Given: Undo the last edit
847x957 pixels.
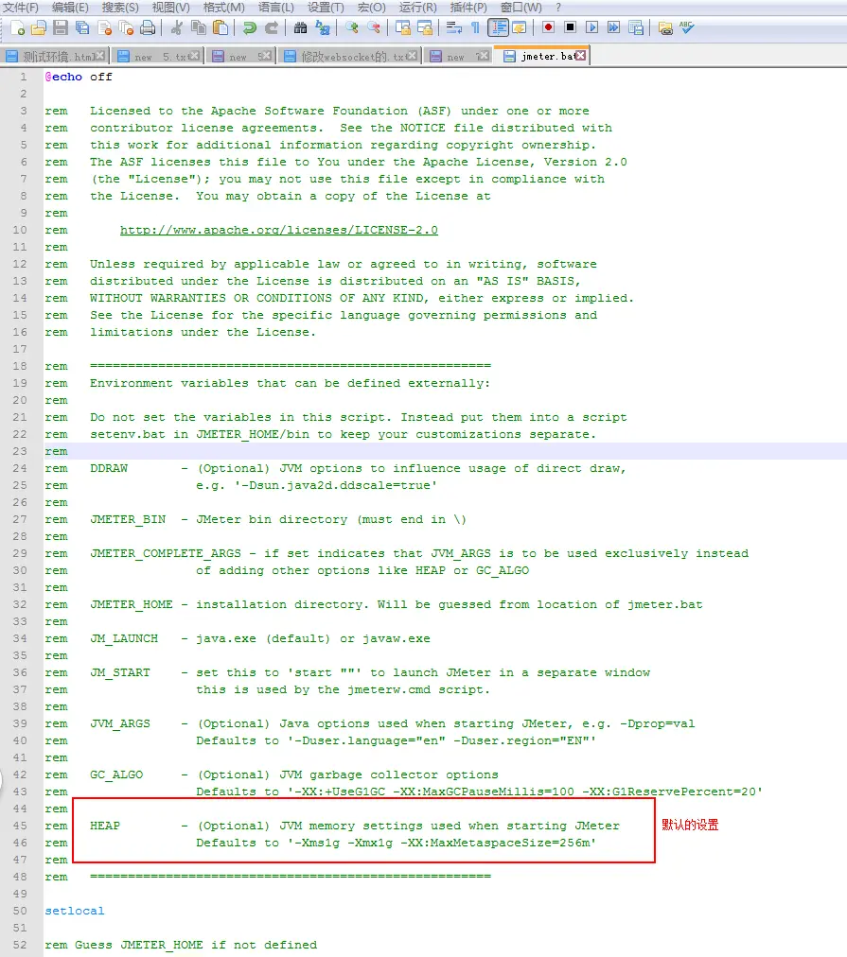Looking at the screenshot, I should (x=249, y=28).
